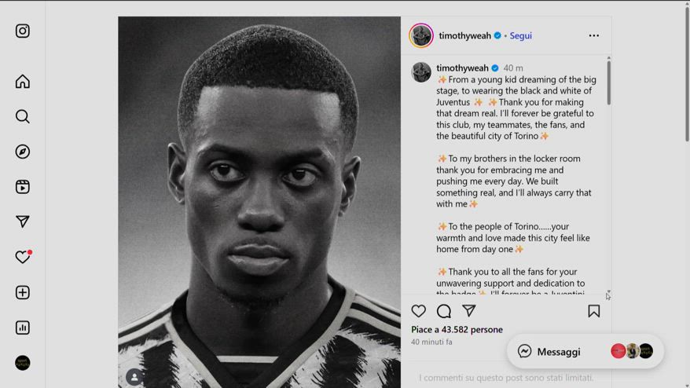Viewport: 690px width, 388px height.
Task: Go to the Home feed icon
Action: pyautogui.click(x=23, y=82)
